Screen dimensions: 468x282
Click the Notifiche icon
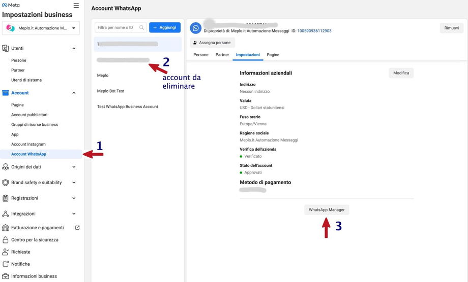(6, 264)
